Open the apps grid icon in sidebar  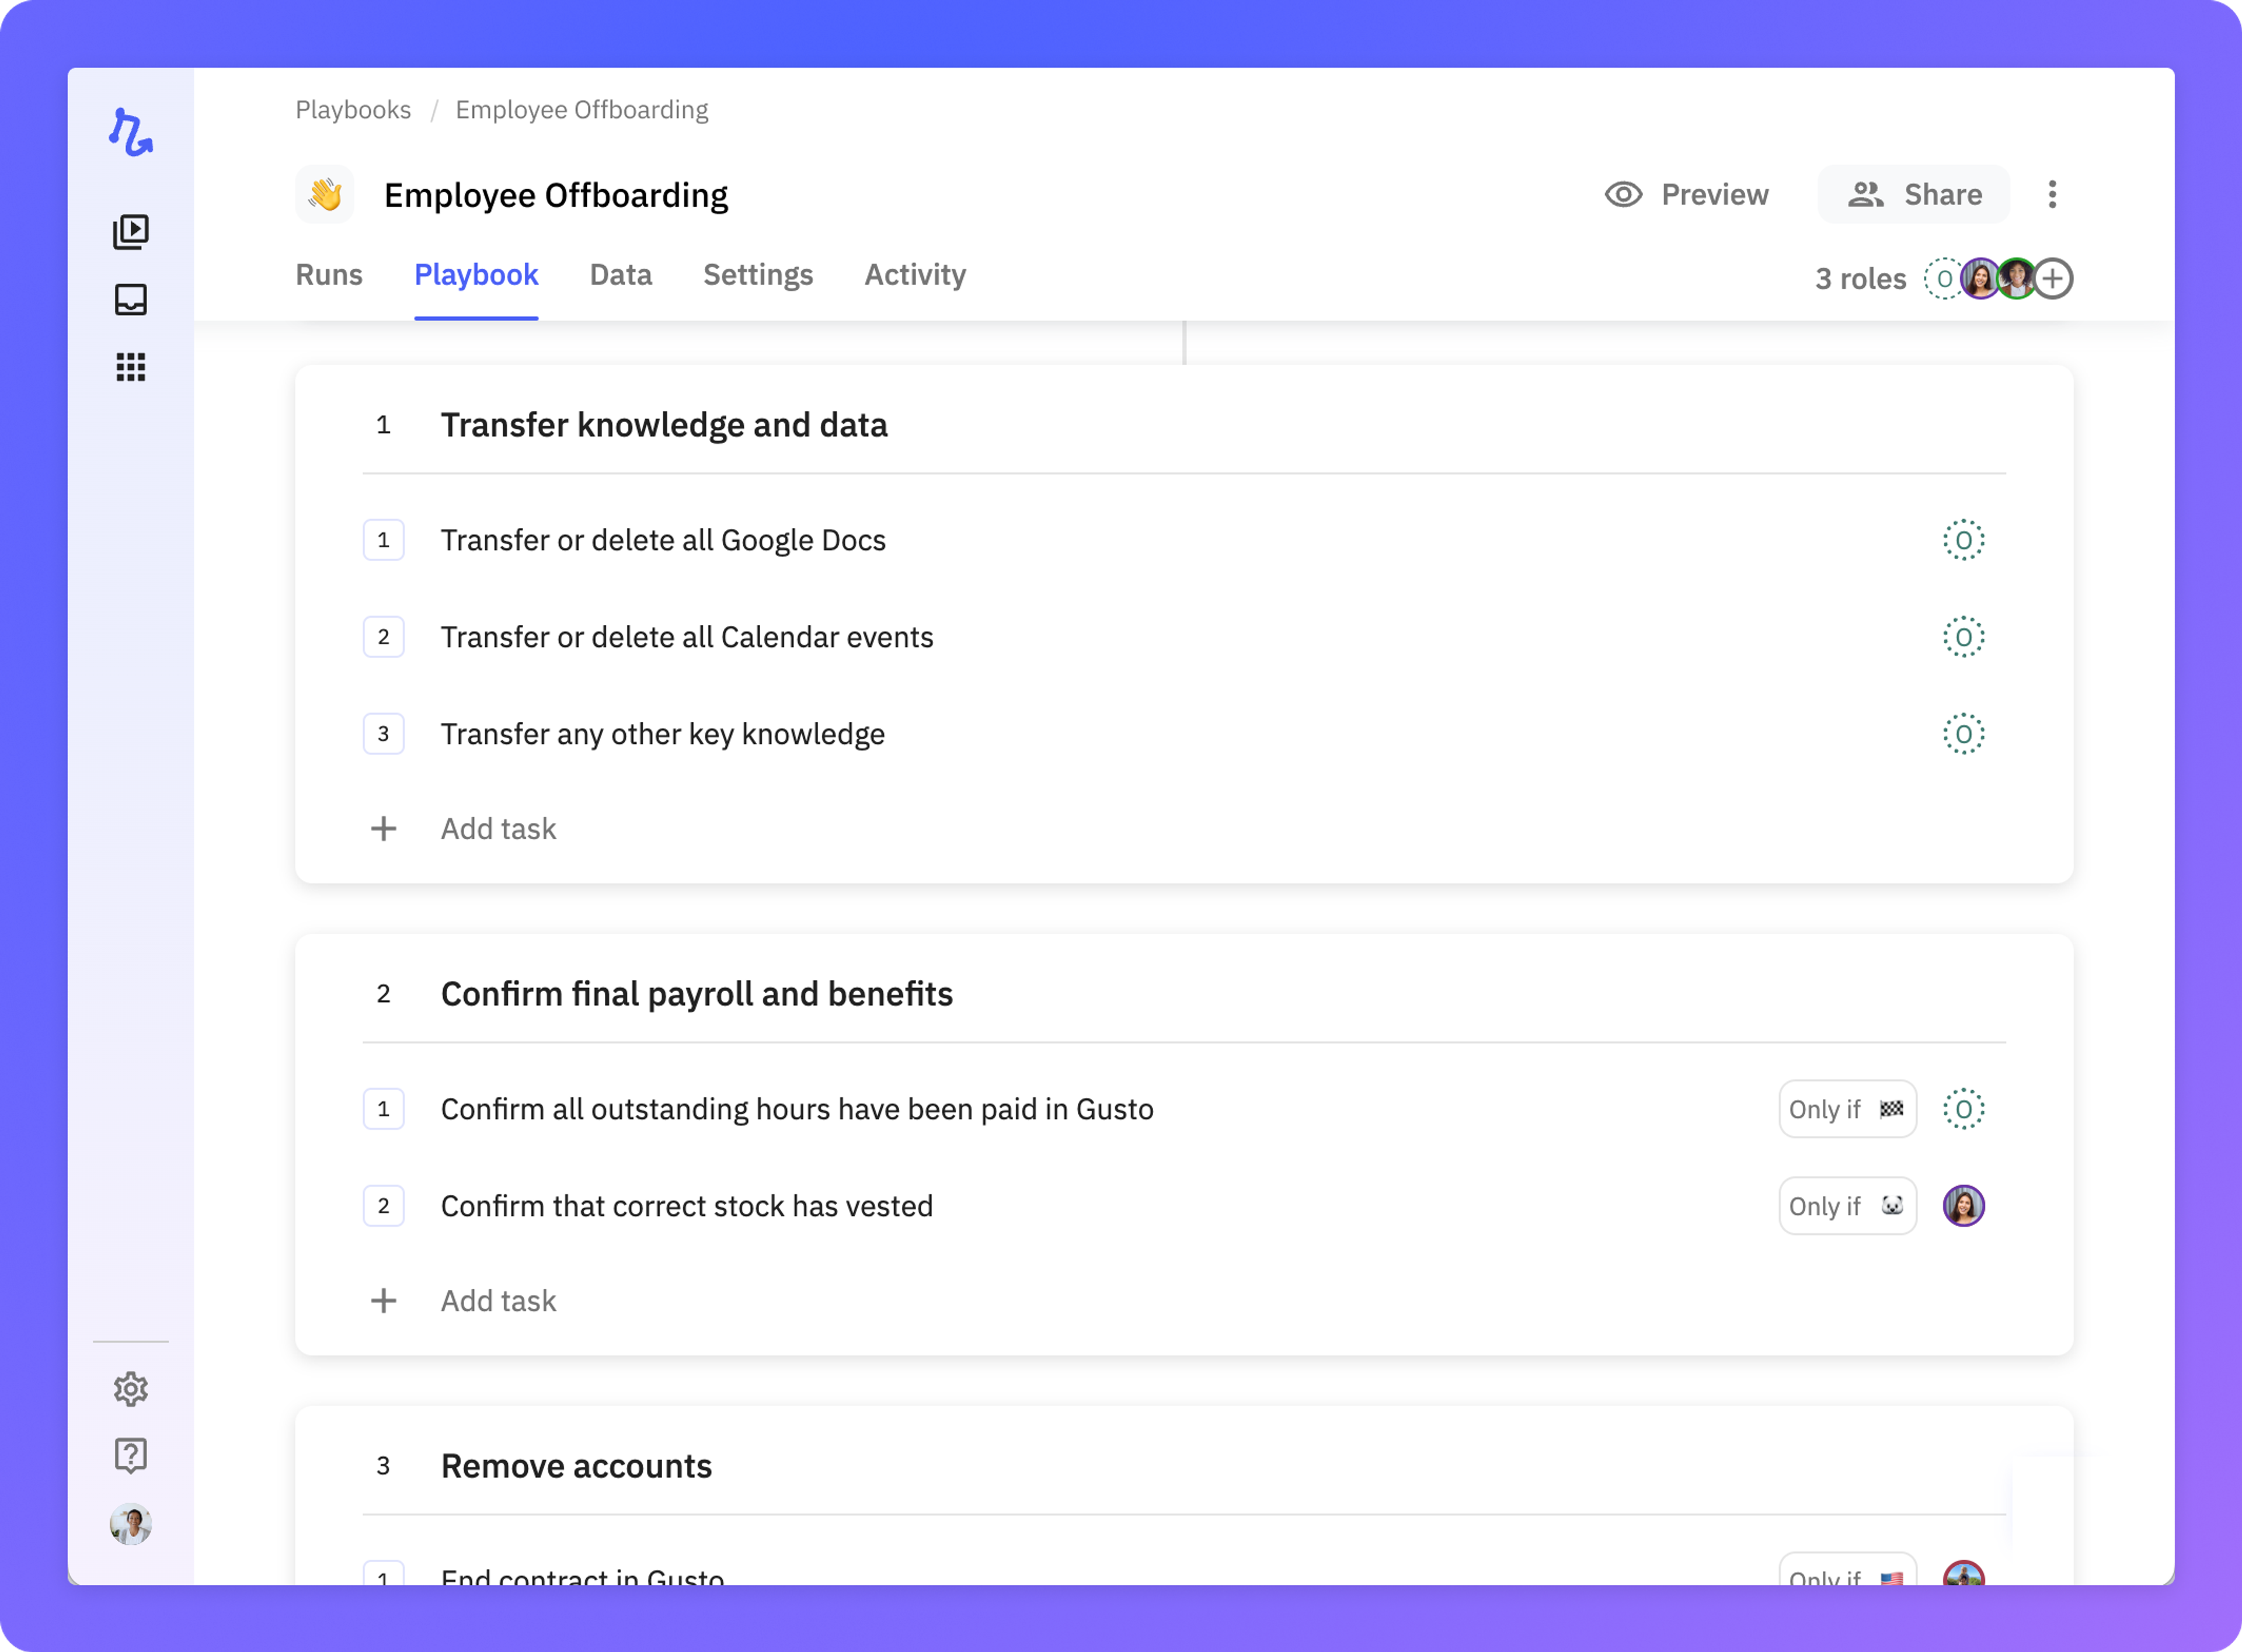(x=131, y=367)
